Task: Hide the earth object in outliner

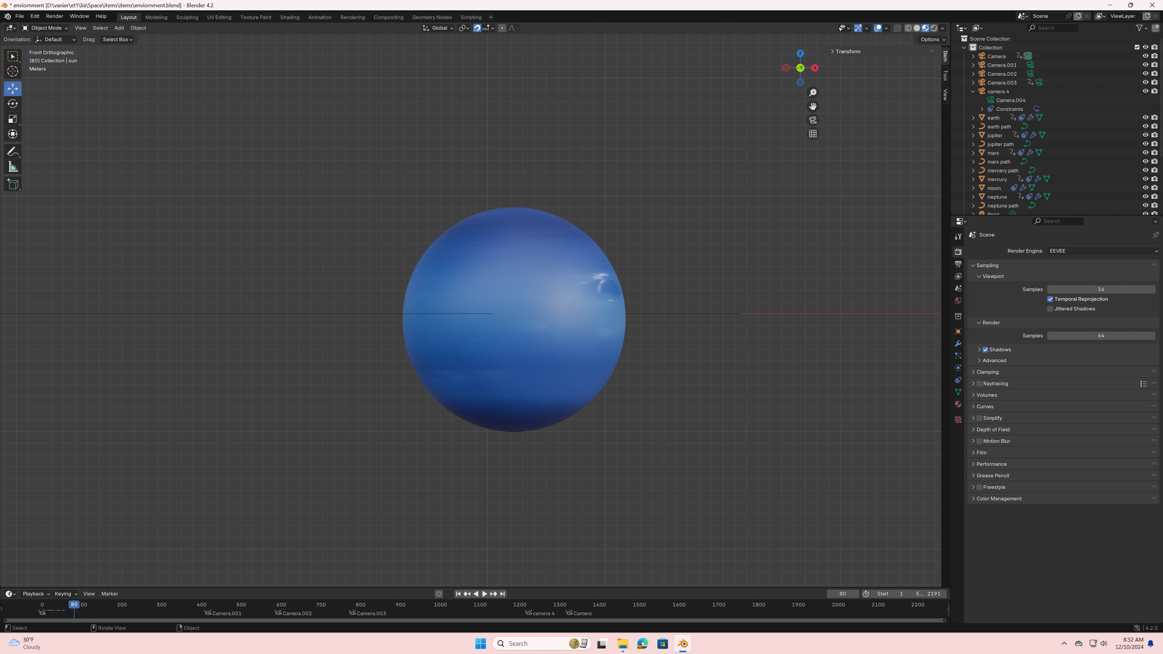Action: [1145, 118]
